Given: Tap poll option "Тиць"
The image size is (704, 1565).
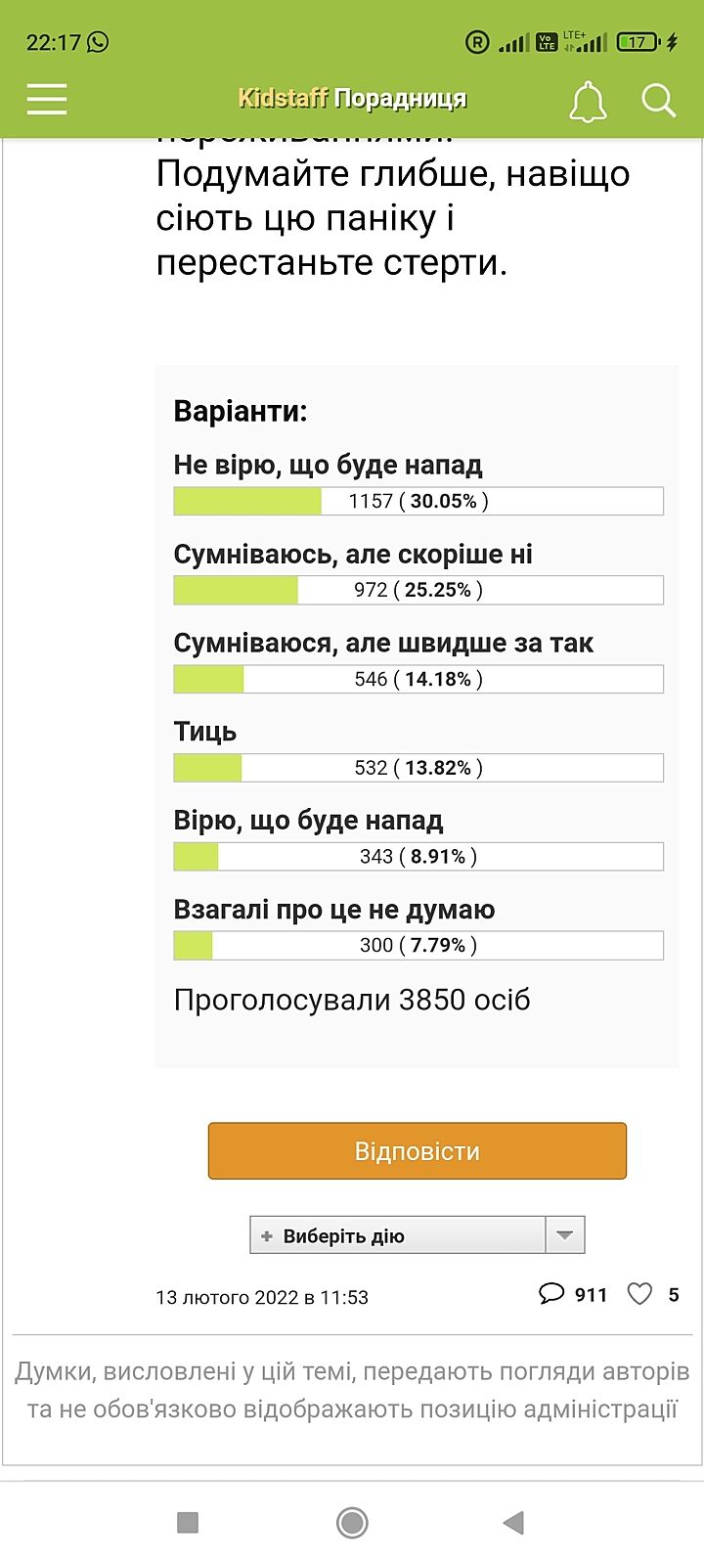Looking at the screenshot, I should (205, 732).
